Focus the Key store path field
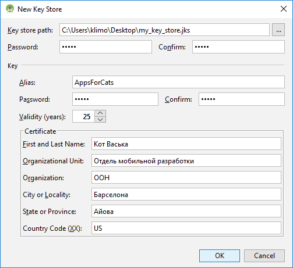This screenshot has height=268, width=293. [164, 30]
